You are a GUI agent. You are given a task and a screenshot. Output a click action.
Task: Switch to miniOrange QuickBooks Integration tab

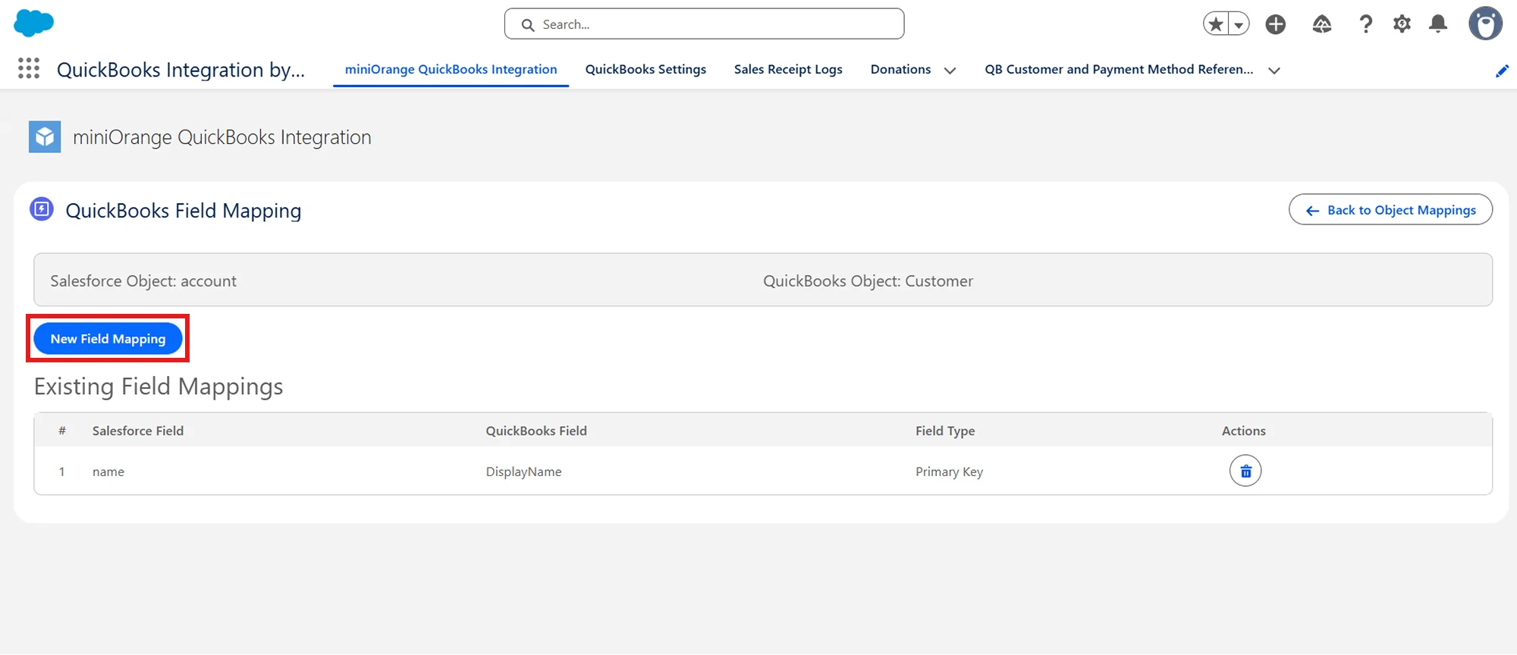click(451, 69)
